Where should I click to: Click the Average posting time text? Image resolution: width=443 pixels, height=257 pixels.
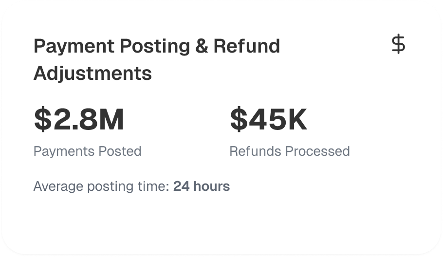101,186
